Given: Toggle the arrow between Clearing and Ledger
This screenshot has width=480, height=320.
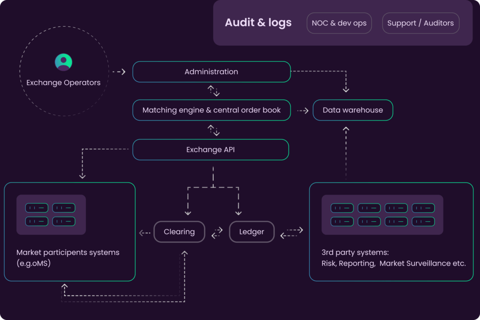Looking at the screenshot, I should point(217,232).
